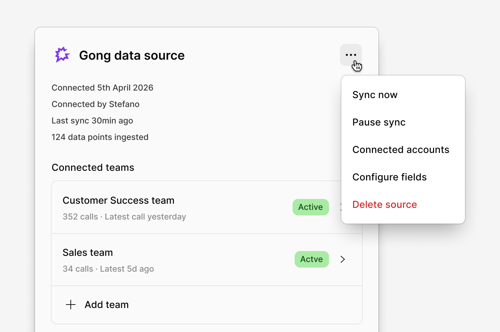Click the Last sync 30min ago text
This screenshot has width=500, height=332.
pos(92,121)
